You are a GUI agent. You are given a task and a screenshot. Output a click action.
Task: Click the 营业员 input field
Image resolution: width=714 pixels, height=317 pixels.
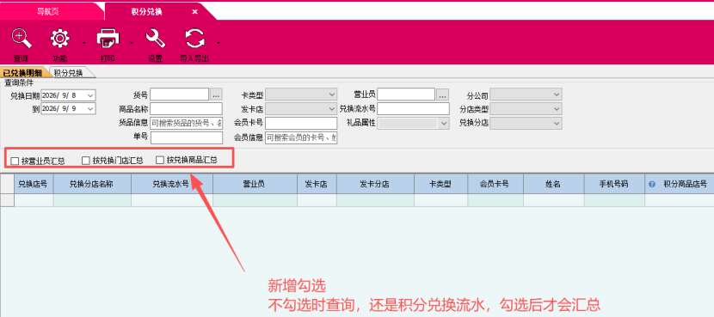pos(406,94)
